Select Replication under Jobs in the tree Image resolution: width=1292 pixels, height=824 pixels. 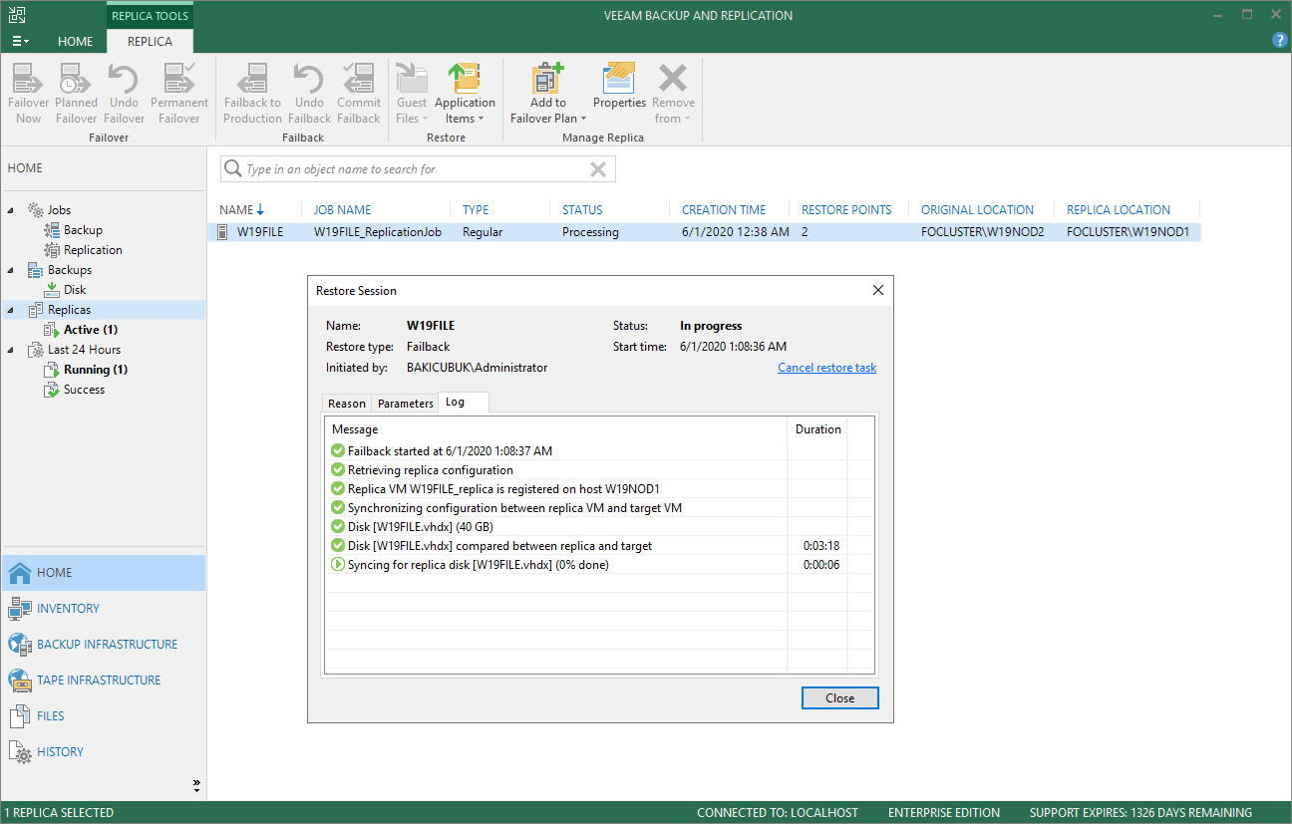(93, 250)
